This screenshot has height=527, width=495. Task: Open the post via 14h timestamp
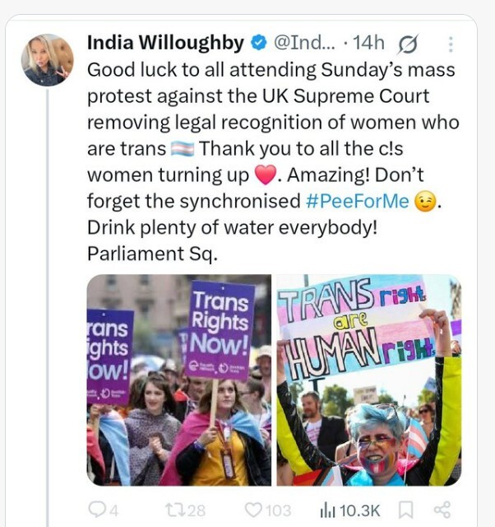(362, 43)
